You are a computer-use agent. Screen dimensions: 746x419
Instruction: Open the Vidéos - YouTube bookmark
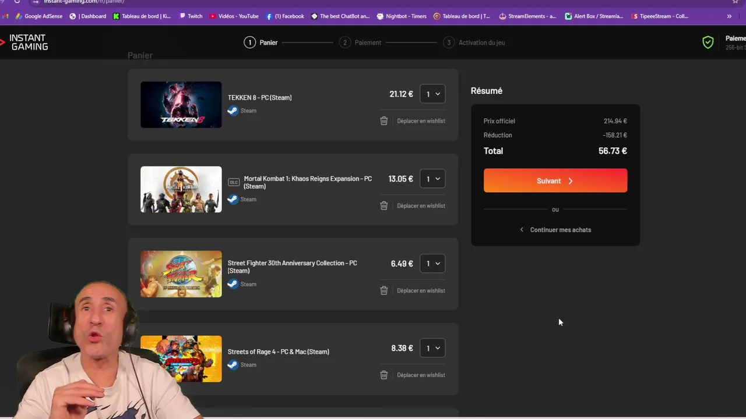pos(234,16)
